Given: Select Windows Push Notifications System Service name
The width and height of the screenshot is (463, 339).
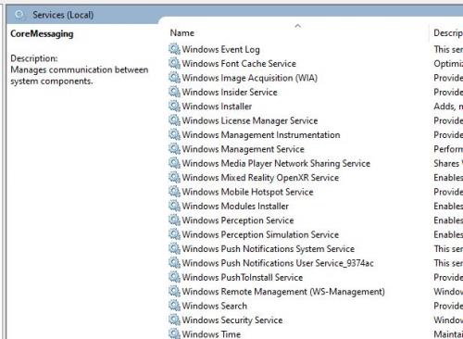Looking at the screenshot, I should pyautogui.click(x=269, y=249).
